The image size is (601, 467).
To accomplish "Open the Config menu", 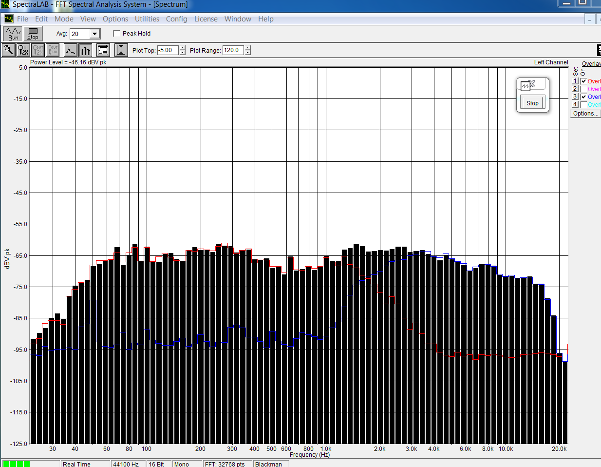I will [x=176, y=19].
